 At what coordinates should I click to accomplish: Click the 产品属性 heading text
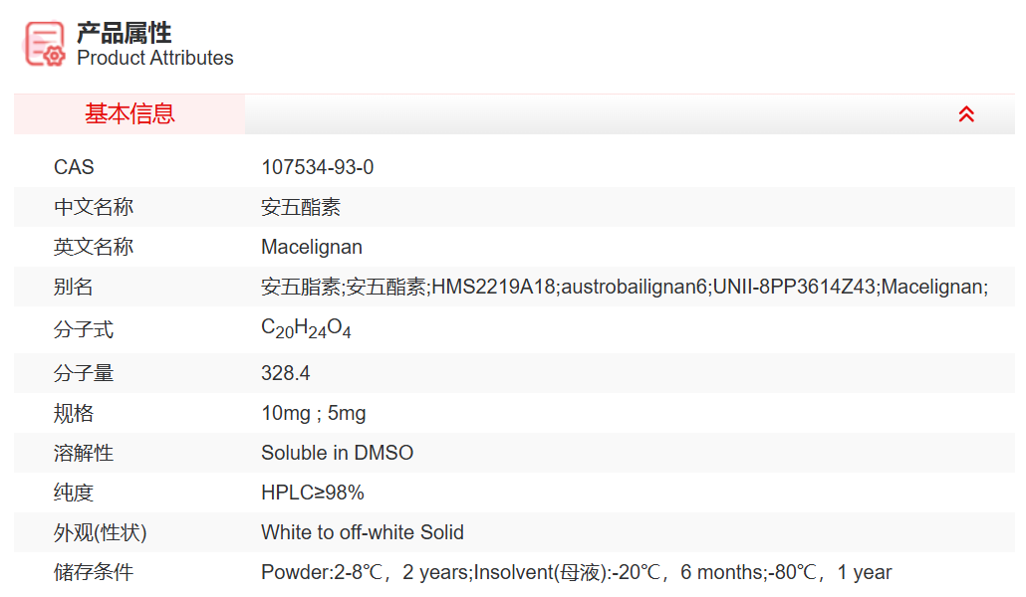click(124, 33)
